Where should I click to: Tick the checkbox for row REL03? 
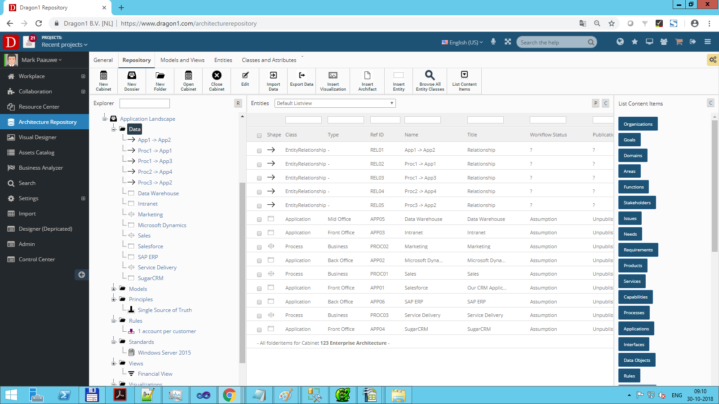259,178
